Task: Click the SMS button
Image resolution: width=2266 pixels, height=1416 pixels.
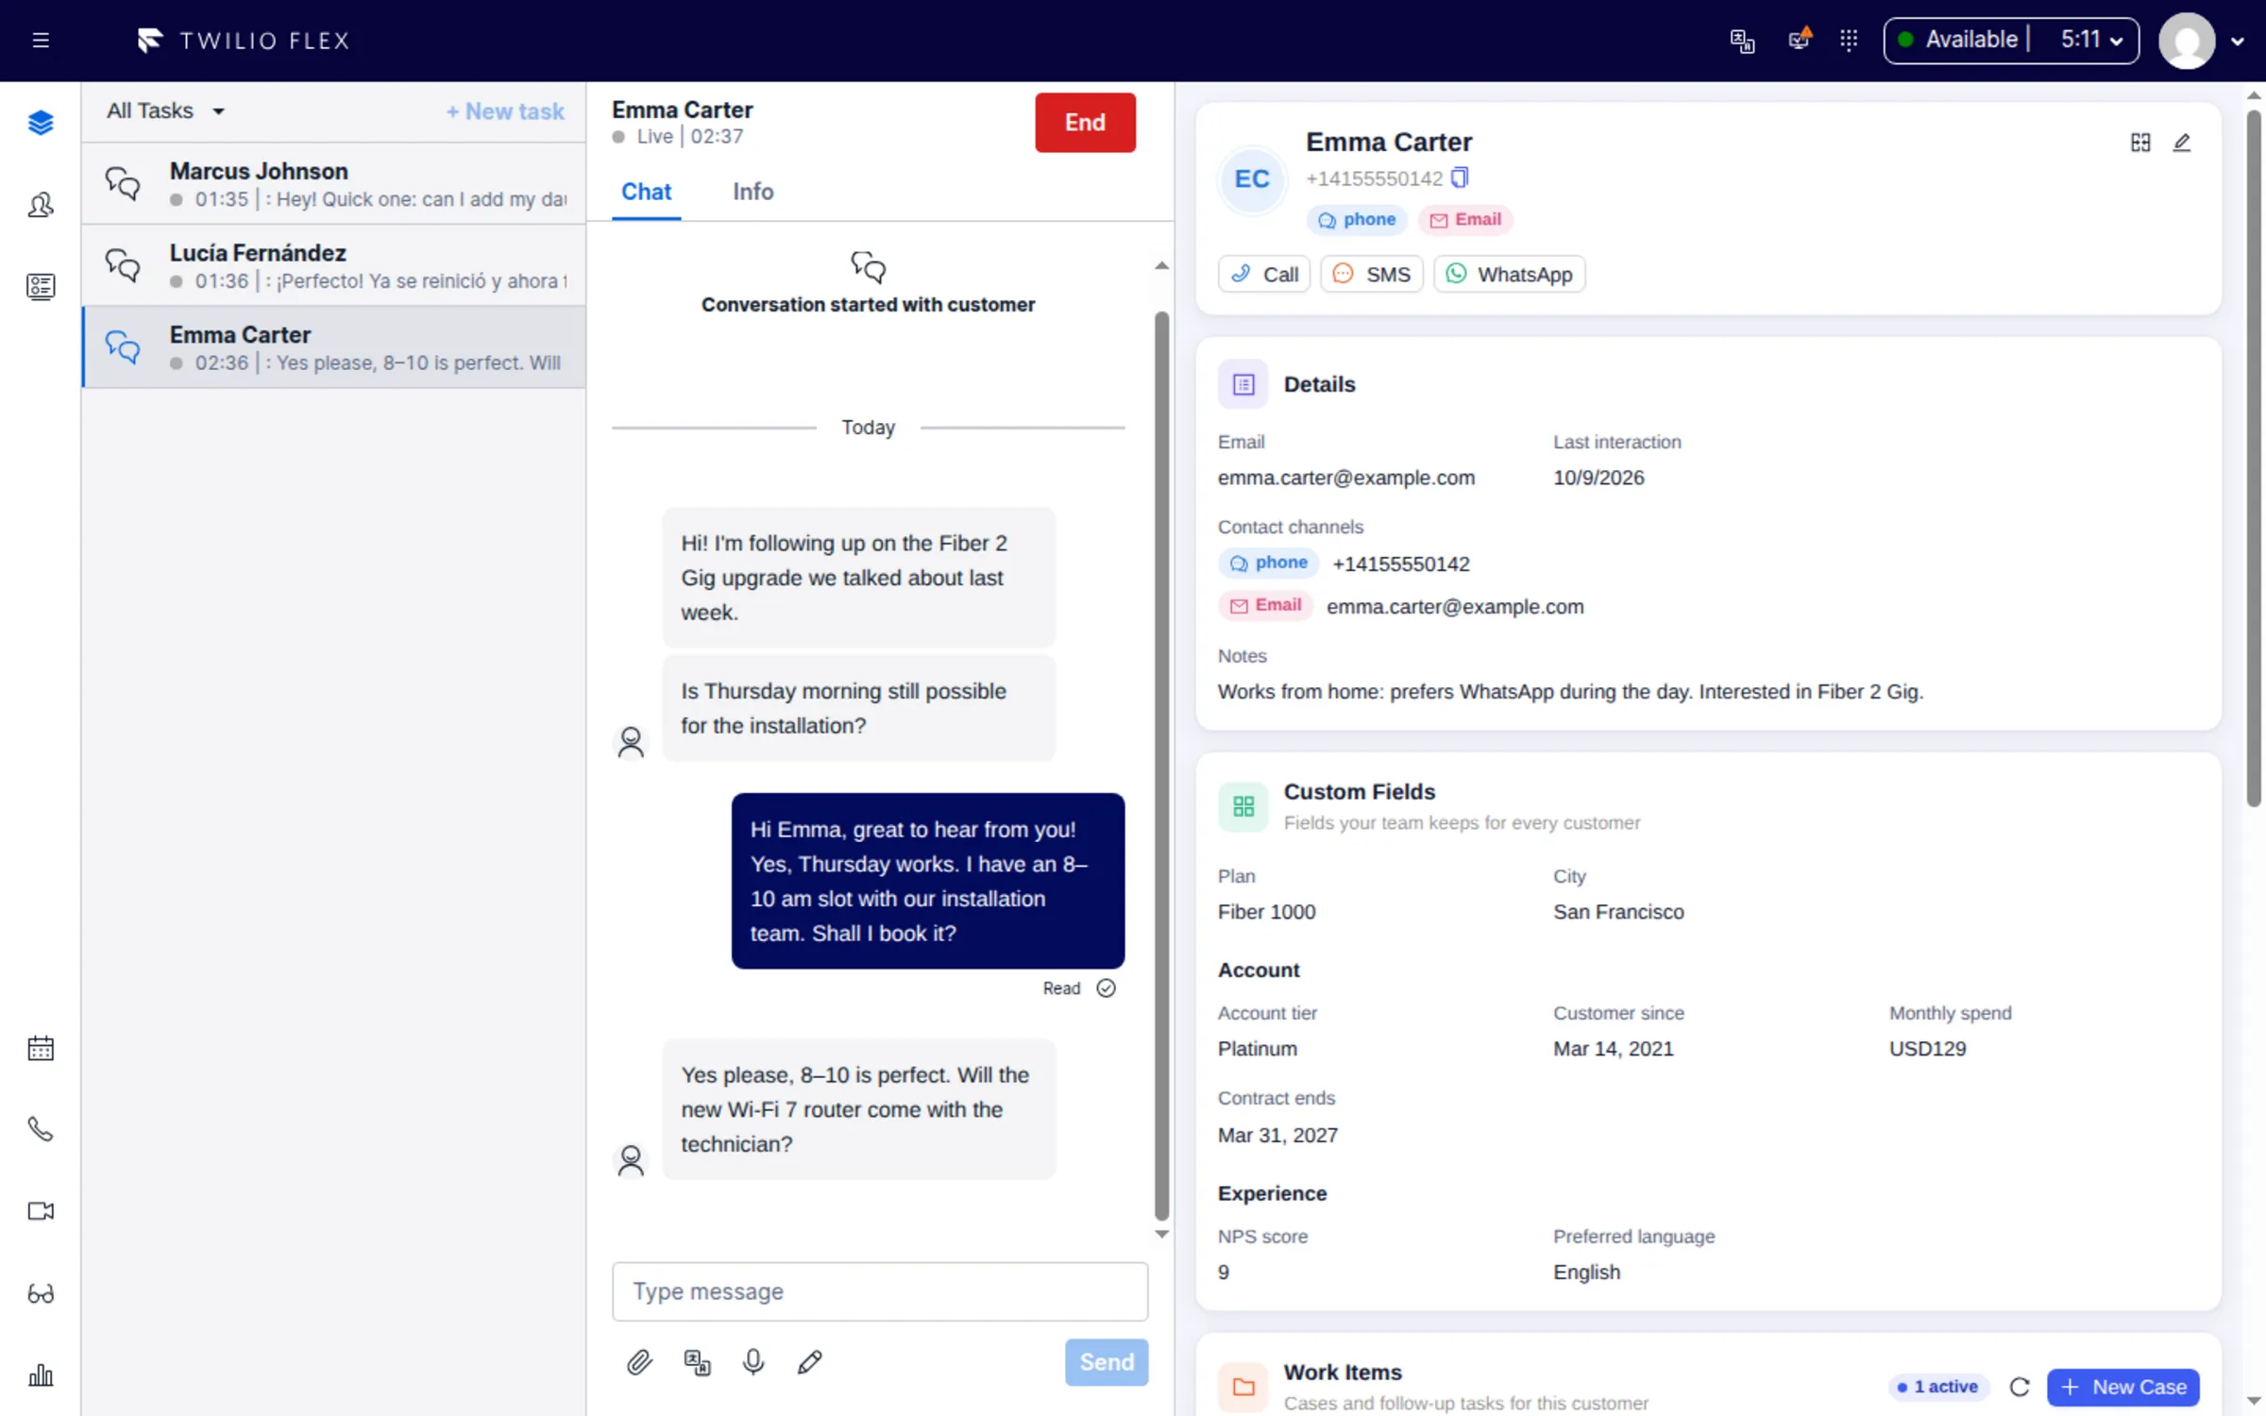Action: coord(1371,274)
